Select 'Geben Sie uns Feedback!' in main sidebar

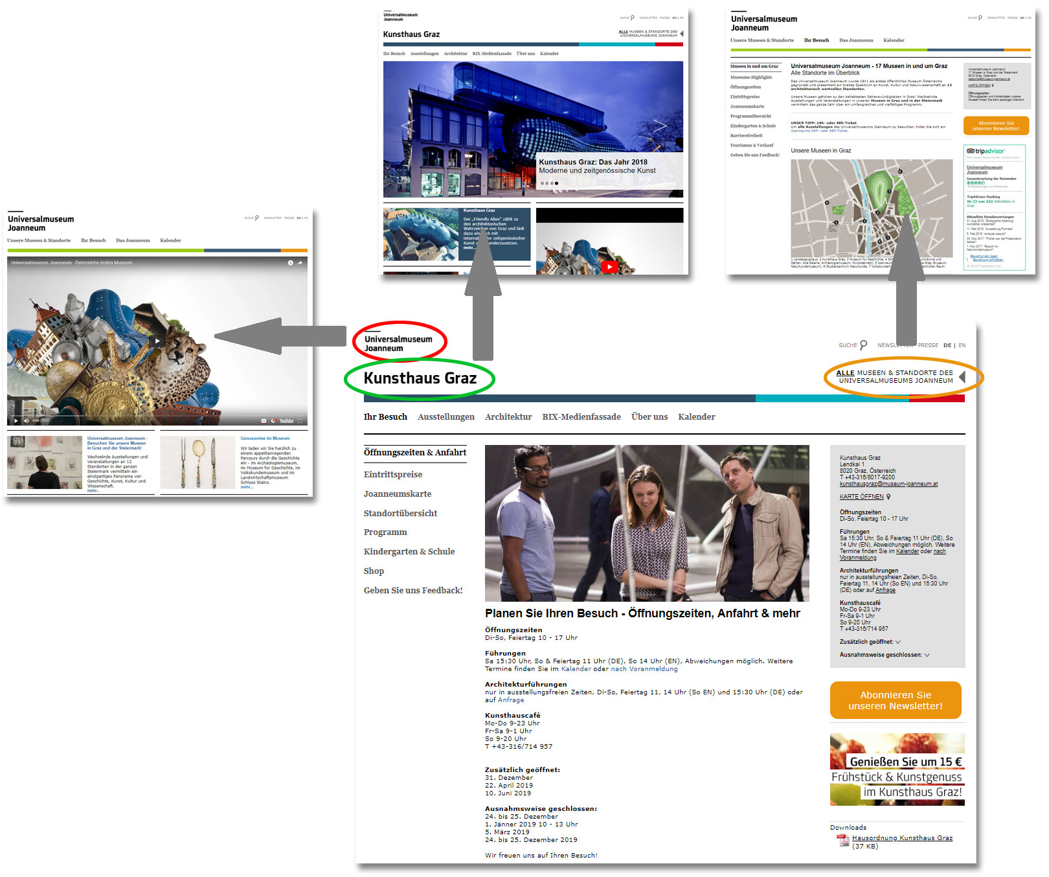point(413,591)
